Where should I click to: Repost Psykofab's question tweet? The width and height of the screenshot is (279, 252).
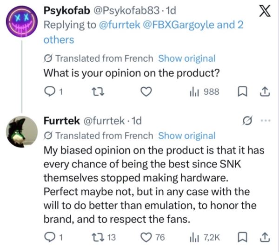tap(94, 92)
